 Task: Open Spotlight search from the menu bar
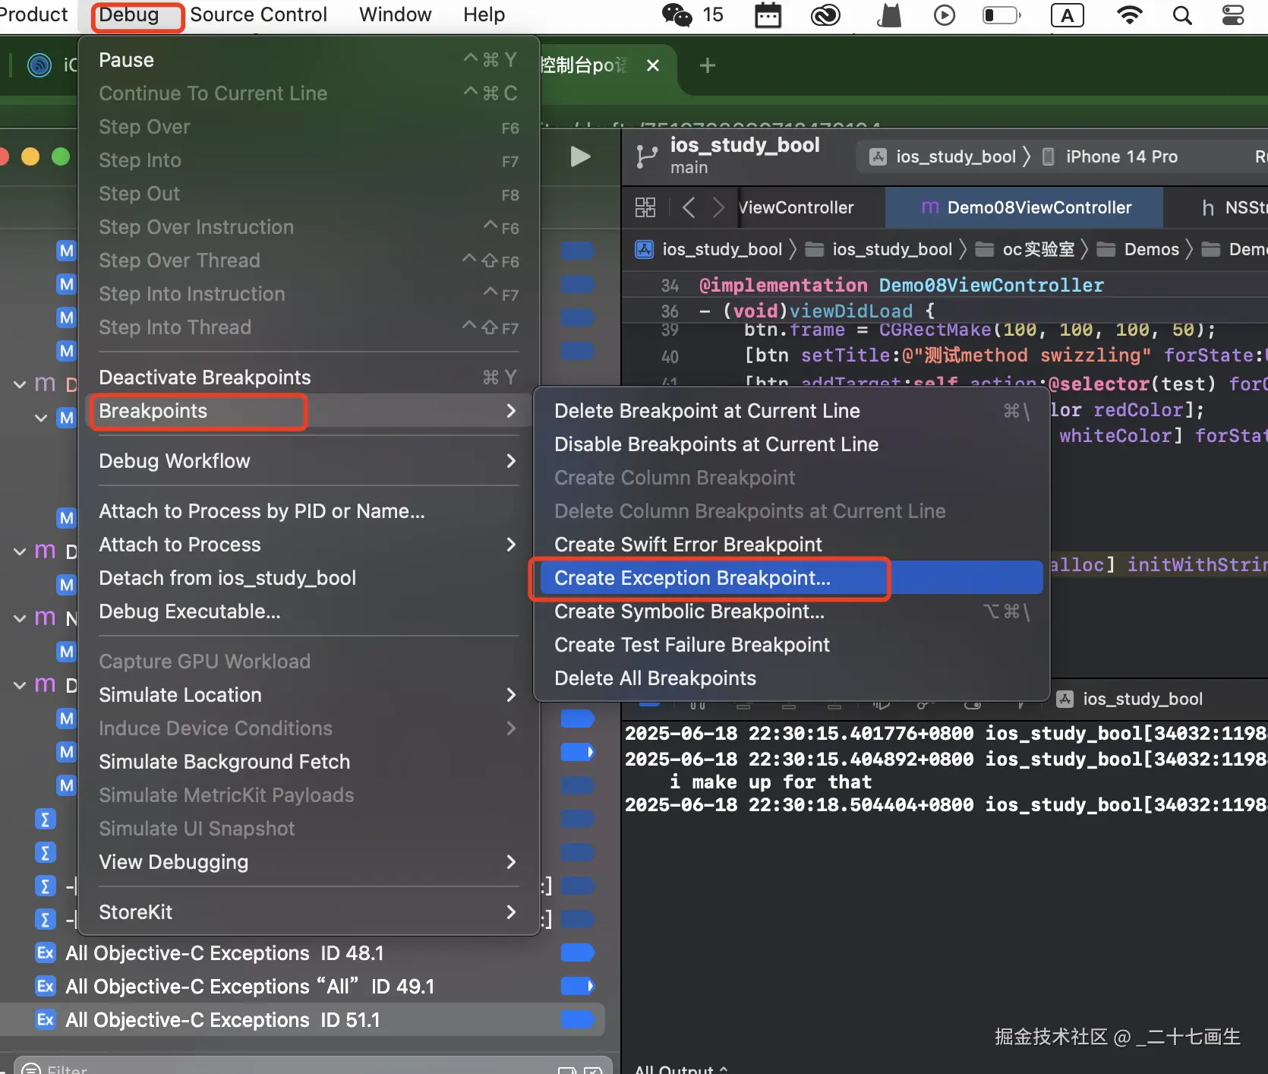click(x=1182, y=15)
